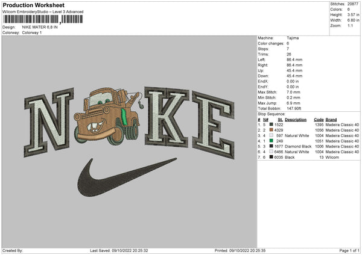The height and width of the screenshot is (255, 362).
Task: Click the 'Stop Sequence:' label
Action: click(x=271, y=114)
